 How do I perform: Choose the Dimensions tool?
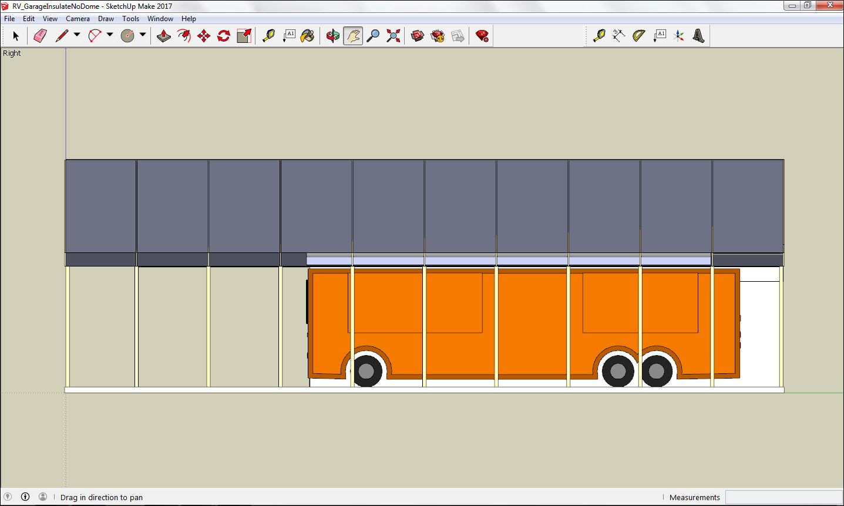point(618,36)
